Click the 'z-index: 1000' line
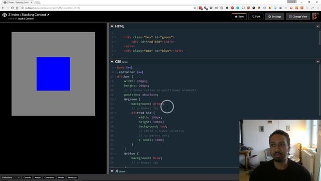This screenshot has height=181, width=321. pos(151,140)
